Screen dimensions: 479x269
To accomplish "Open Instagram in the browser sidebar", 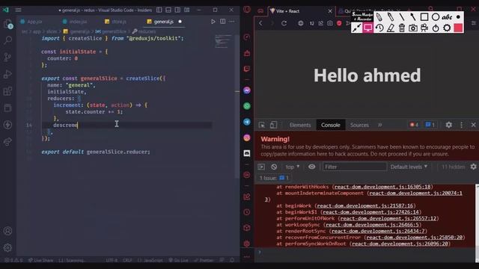I will pyautogui.click(x=247, y=137).
